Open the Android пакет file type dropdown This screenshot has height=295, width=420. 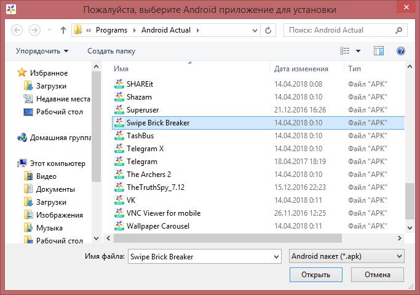[347, 256]
